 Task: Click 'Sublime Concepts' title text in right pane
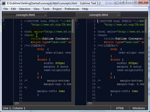point(128,39)
